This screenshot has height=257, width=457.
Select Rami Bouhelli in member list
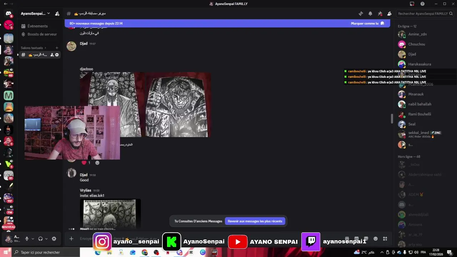(x=423, y=114)
